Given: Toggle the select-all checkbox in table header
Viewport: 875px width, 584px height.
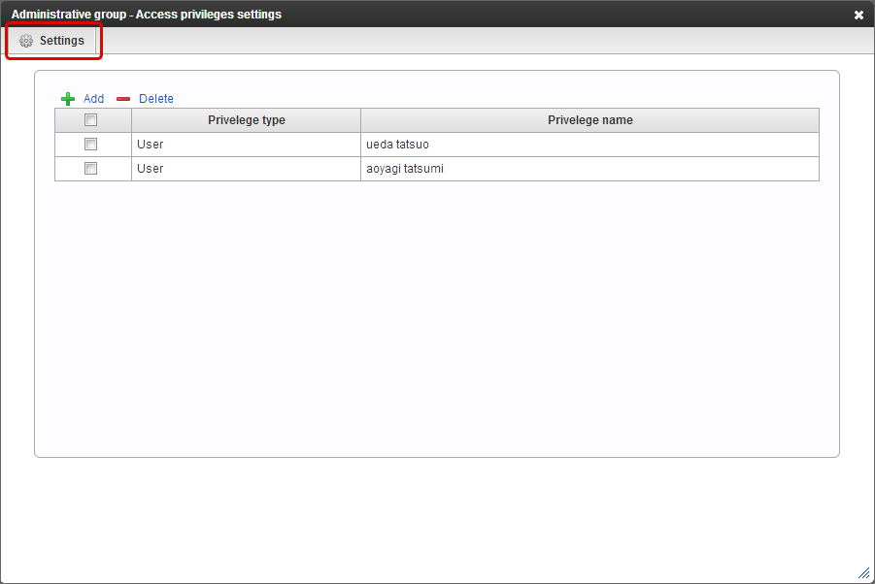Looking at the screenshot, I should [x=90, y=120].
